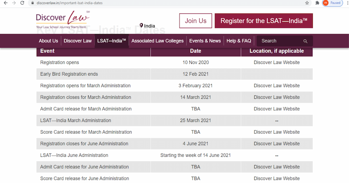Reload the page with the refresh icon

[22, 3]
